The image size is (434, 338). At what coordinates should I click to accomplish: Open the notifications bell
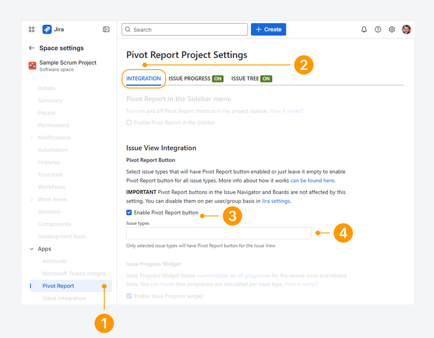[364, 29]
